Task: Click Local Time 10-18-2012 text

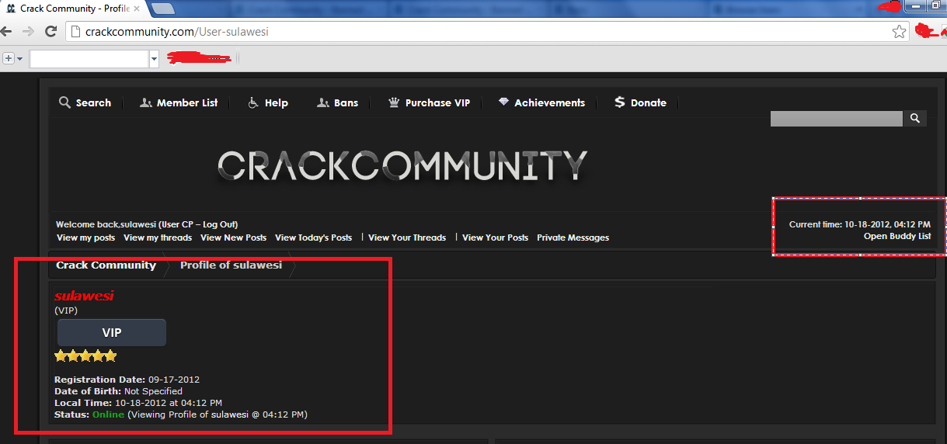Action: [x=138, y=403]
